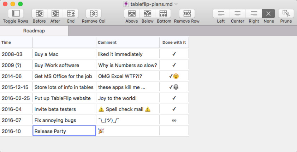Insert a row Below
This screenshot has width=297, height=152.
(147, 13)
